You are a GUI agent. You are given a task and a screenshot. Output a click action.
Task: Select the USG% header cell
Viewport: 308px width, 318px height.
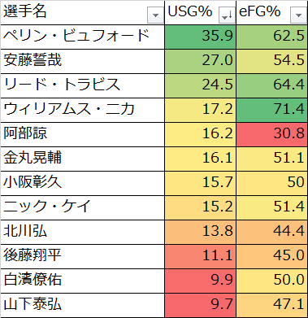(200, 12)
